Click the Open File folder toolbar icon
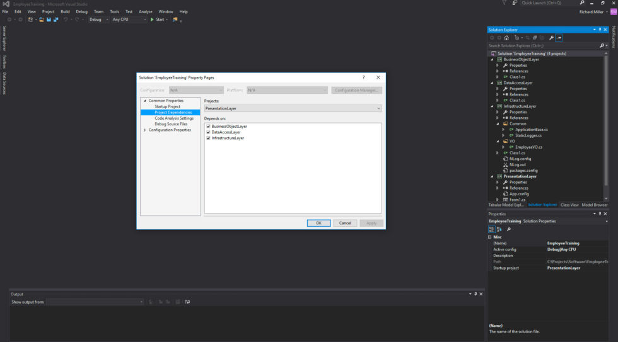 [x=42, y=20]
